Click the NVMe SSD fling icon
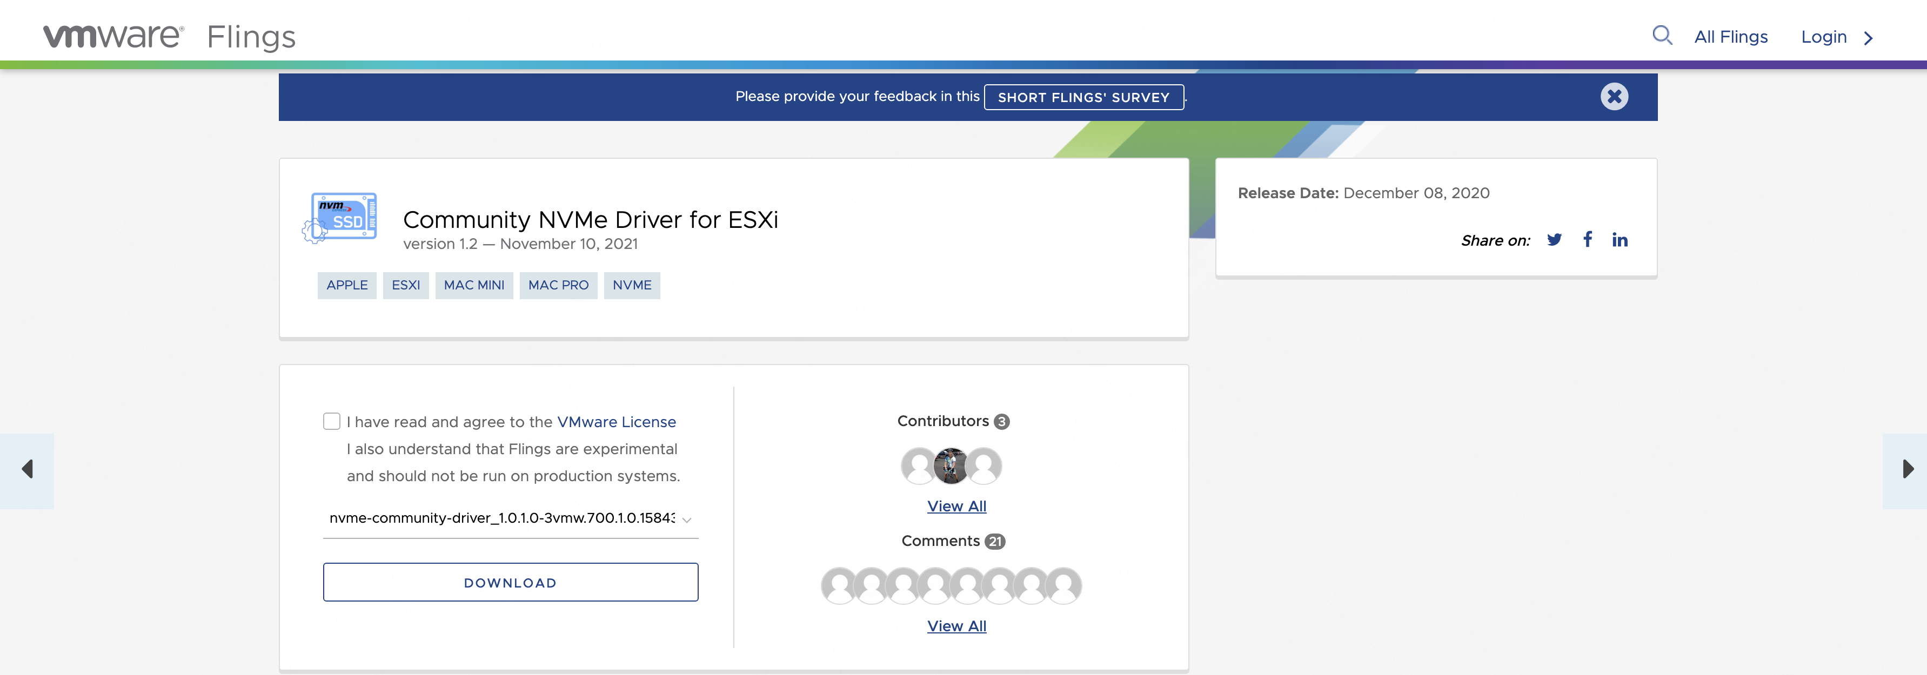 340,218
